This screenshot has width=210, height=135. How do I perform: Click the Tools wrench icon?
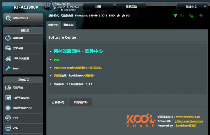coord(8,68)
